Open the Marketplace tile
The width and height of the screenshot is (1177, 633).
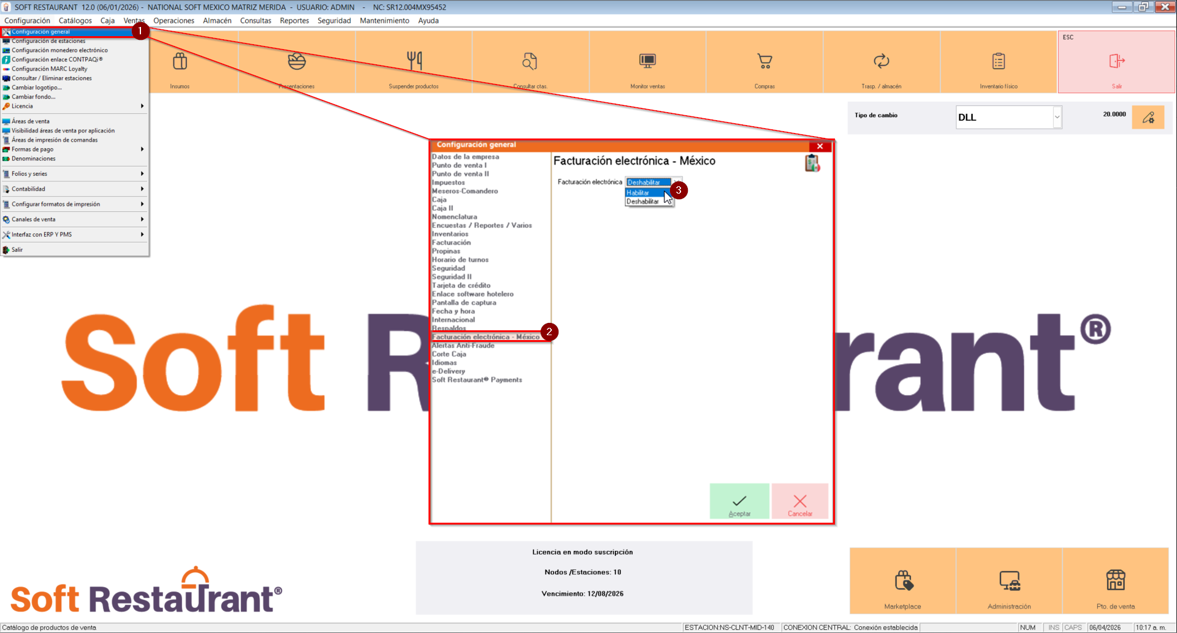[902, 581]
